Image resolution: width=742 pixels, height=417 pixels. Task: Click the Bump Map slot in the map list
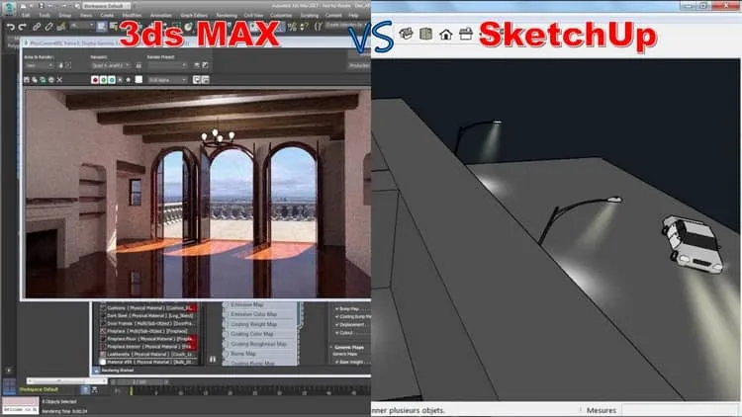click(260, 354)
